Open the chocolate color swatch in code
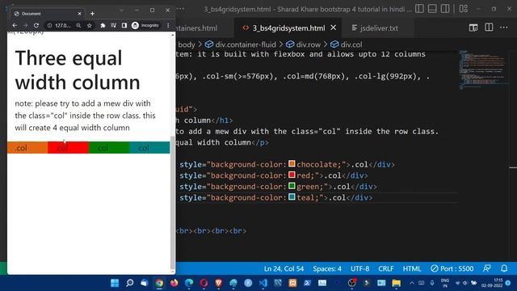This screenshot has width=517, height=291. (x=292, y=163)
